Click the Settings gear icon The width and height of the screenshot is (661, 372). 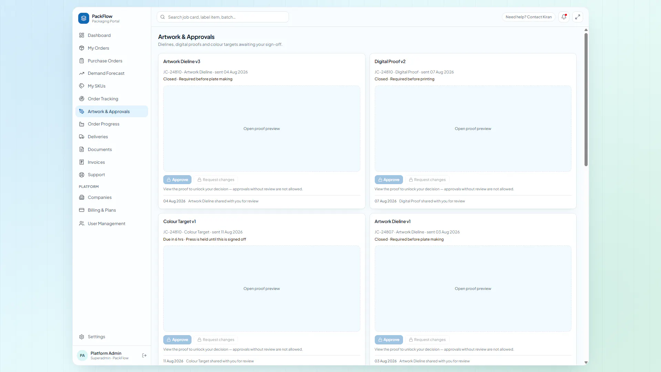pyautogui.click(x=82, y=337)
